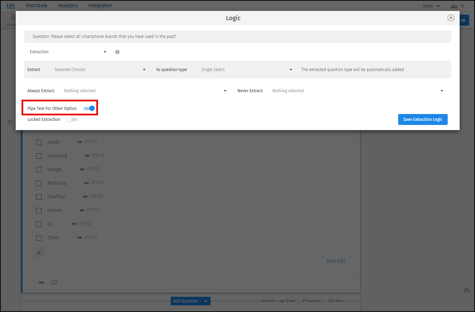Disable Pipe Text For Other Option
This screenshot has width=475, height=312.
coord(88,108)
